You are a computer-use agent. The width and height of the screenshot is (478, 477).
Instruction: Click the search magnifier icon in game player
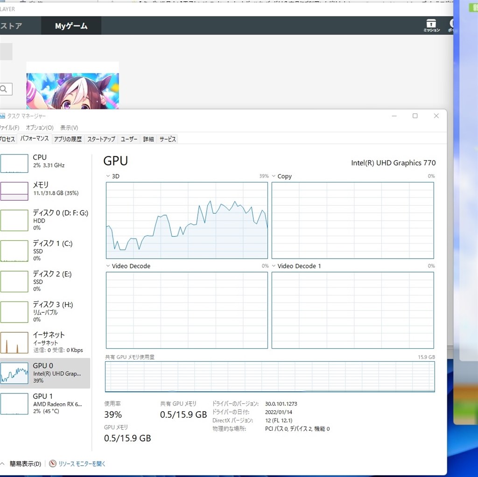click(4, 89)
